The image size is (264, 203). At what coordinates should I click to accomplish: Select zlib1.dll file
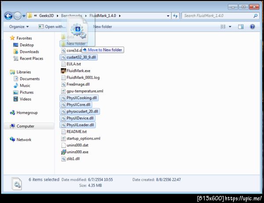70,159
